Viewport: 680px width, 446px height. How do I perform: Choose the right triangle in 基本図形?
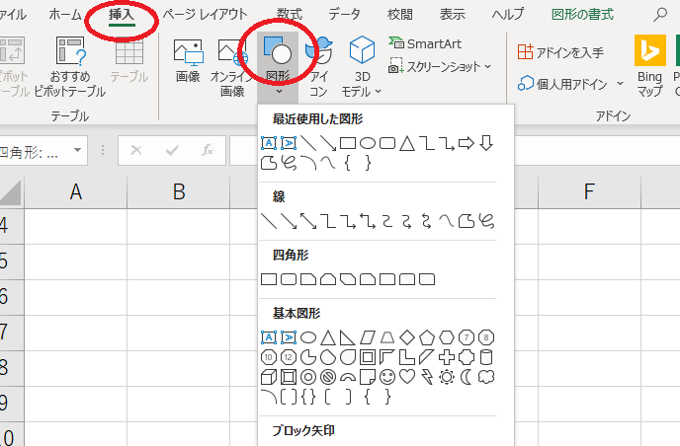(347, 337)
